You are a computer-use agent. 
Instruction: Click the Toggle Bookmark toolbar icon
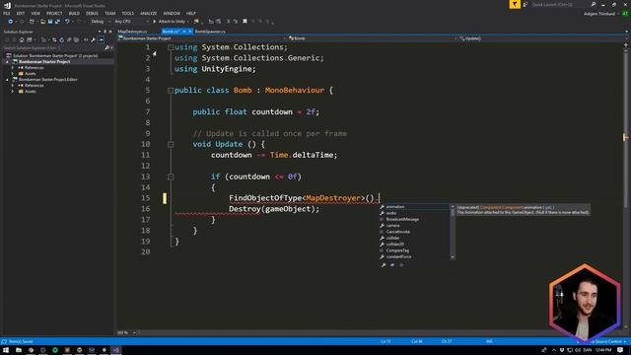tap(245, 22)
